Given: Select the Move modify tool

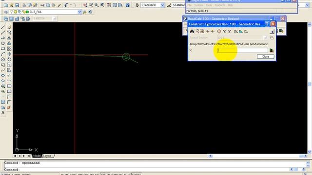Looking at the screenshot, I should [x=9, y=54].
